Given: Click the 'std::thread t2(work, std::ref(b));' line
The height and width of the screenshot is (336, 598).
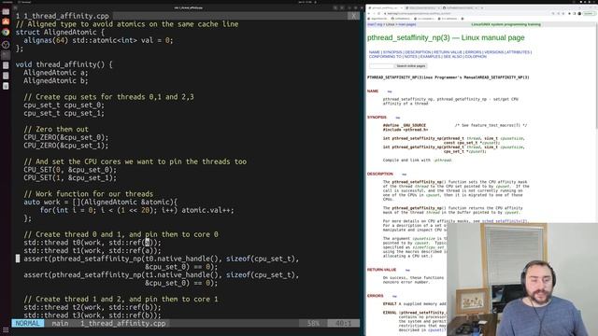Looking at the screenshot, I should (93, 307).
